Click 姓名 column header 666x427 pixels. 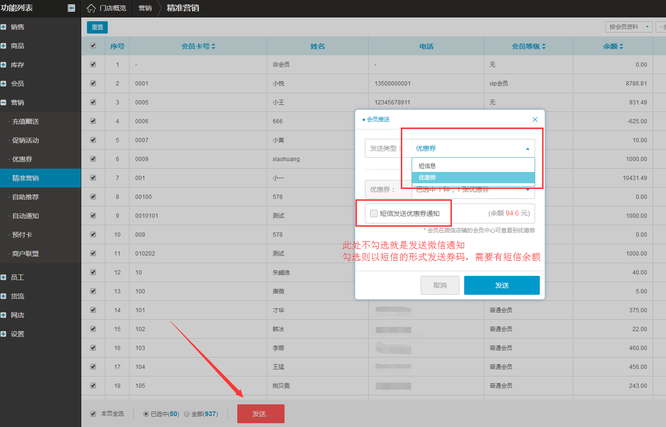318,46
